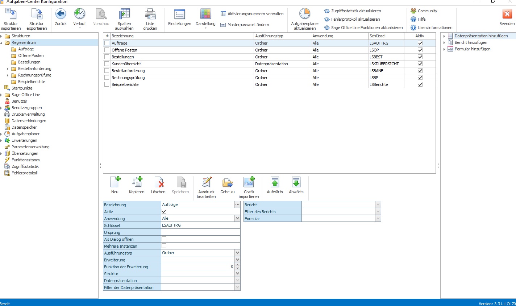This screenshot has height=306, width=516.
Task: Click Liste drucken printer icon
Action: [x=150, y=14]
